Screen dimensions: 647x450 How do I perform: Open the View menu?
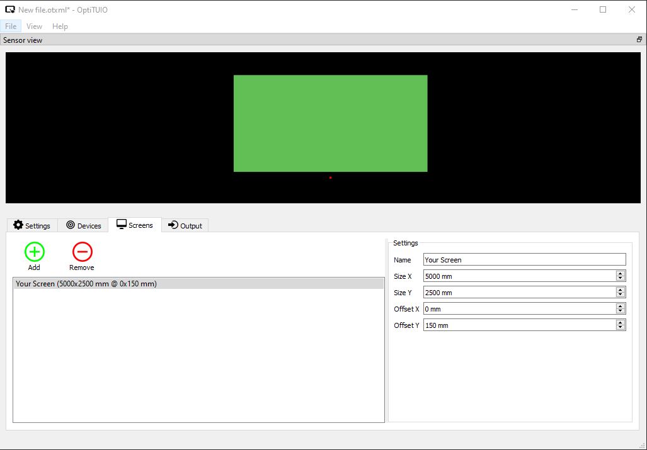(x=34, y=26)
